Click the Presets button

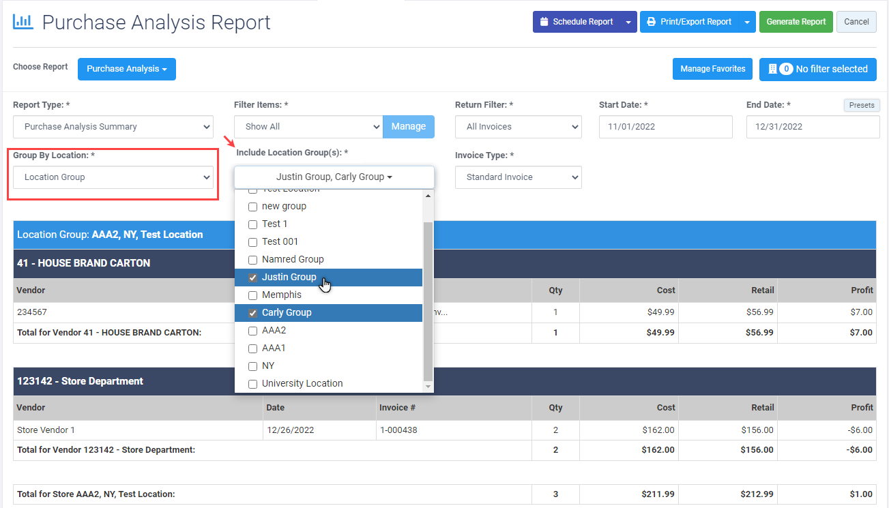coord(862,106)
